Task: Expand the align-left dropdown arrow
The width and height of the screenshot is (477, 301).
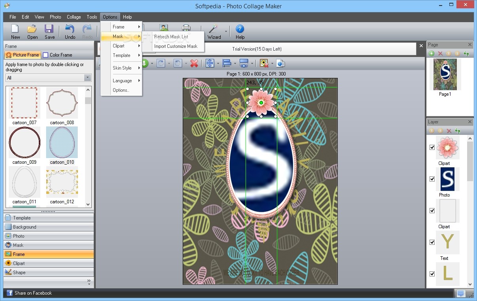Action: 235,63
